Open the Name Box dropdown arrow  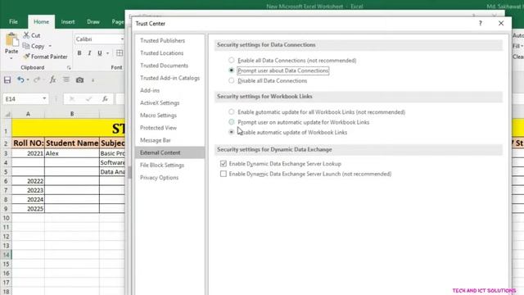point(44,98)
